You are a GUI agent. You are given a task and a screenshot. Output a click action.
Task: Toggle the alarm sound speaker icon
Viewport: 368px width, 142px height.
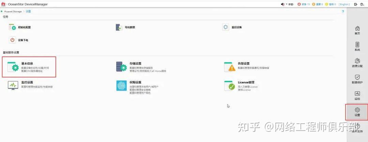click(282, 4)
